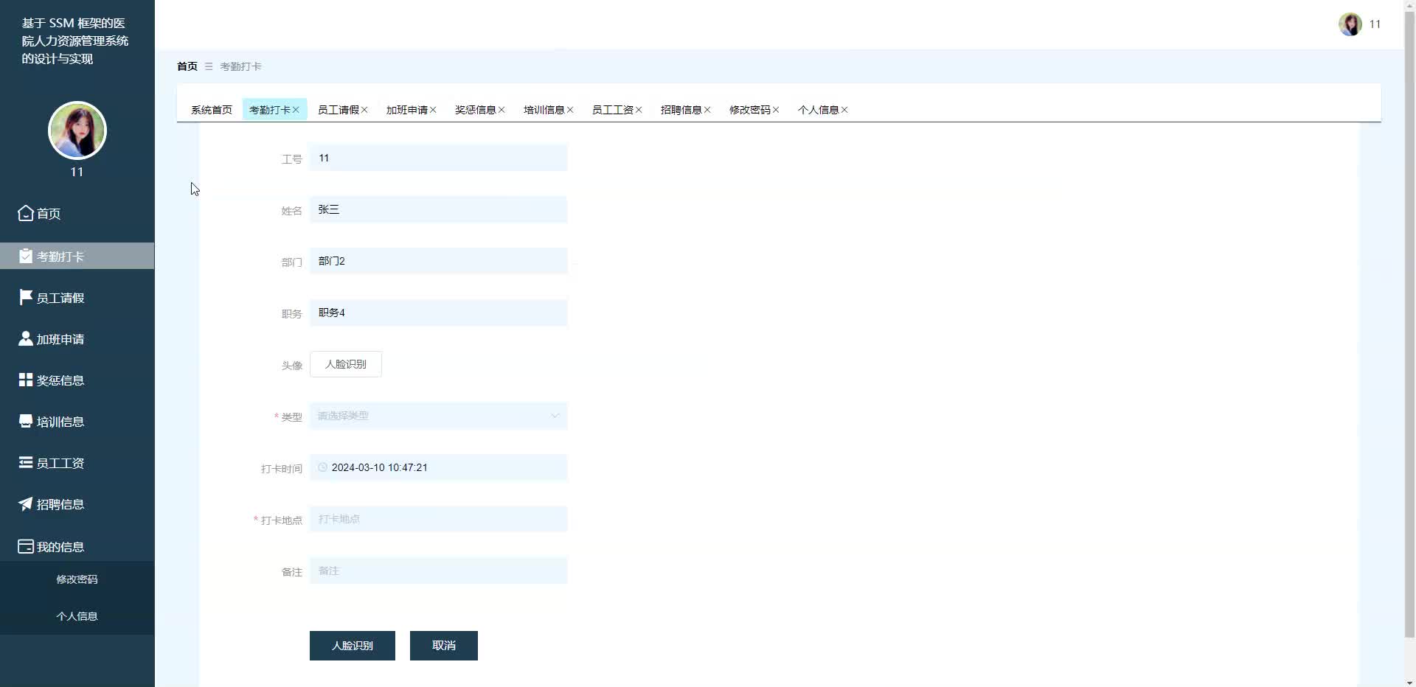Click the 加班申请 person icon in sidebar

24,338
